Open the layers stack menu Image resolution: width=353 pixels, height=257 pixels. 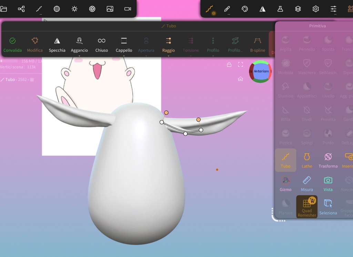click(x=298, y=9)
